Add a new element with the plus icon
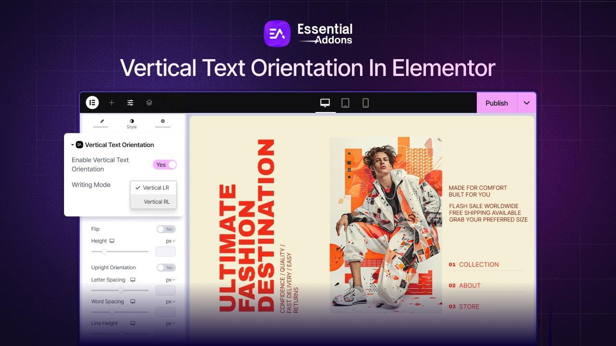 click(112, 102)
